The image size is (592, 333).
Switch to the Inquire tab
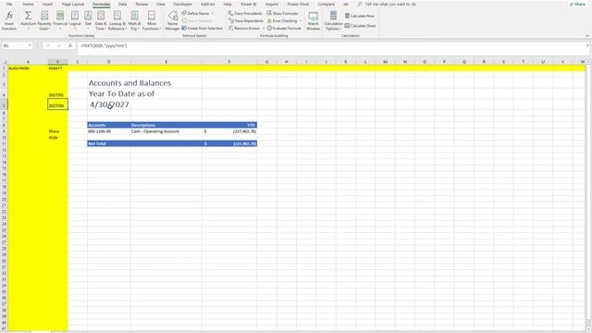(x=272, y=4)
